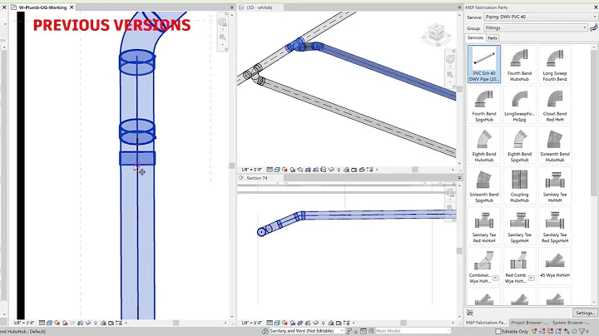Pick the Coupling HubxHub fitting

519,185
